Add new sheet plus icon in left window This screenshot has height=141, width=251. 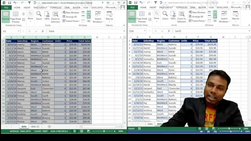pyautogui.click(x=49, y=127)
